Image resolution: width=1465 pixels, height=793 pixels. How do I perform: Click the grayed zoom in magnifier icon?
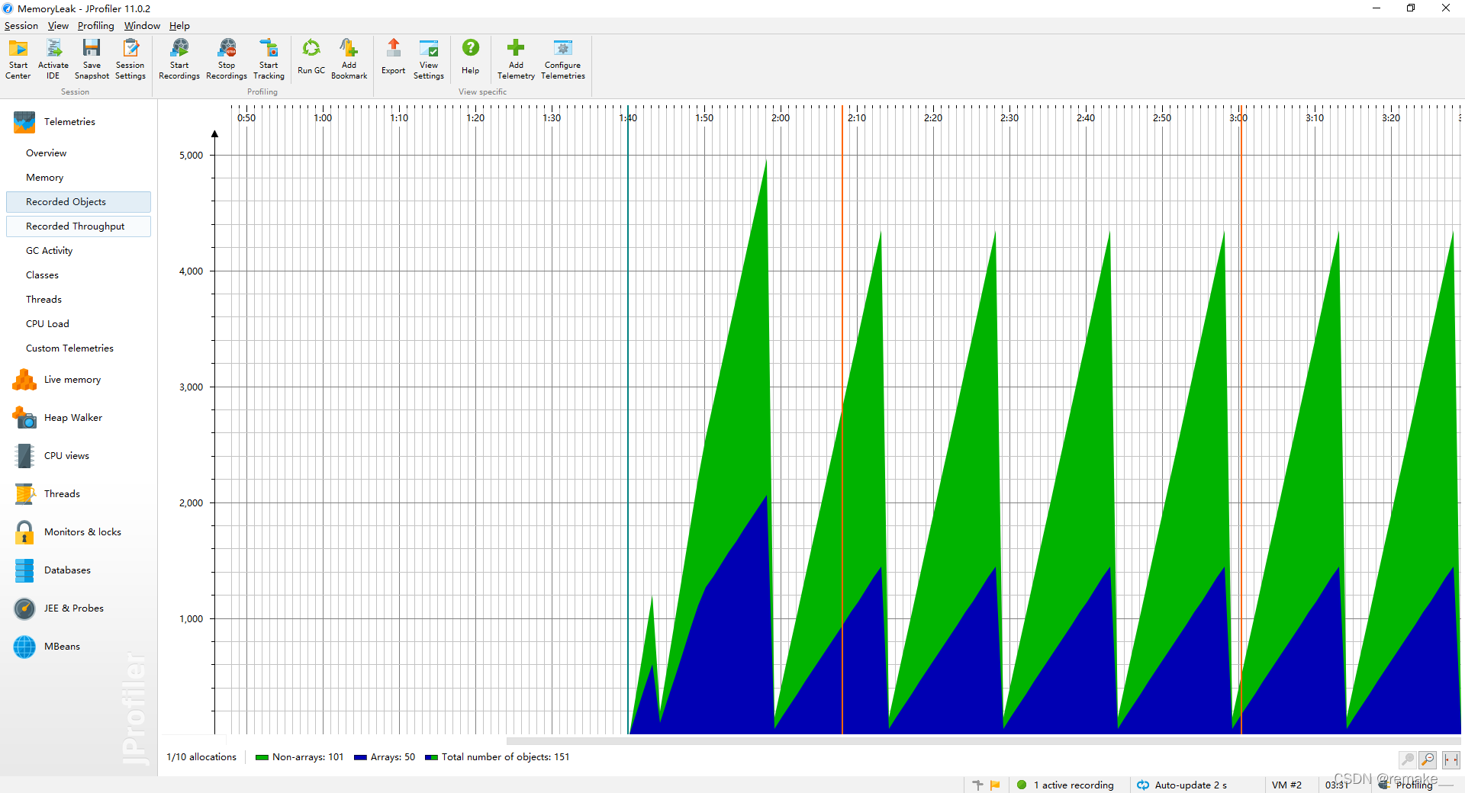pyautogui.click(x=1407, y=759)
